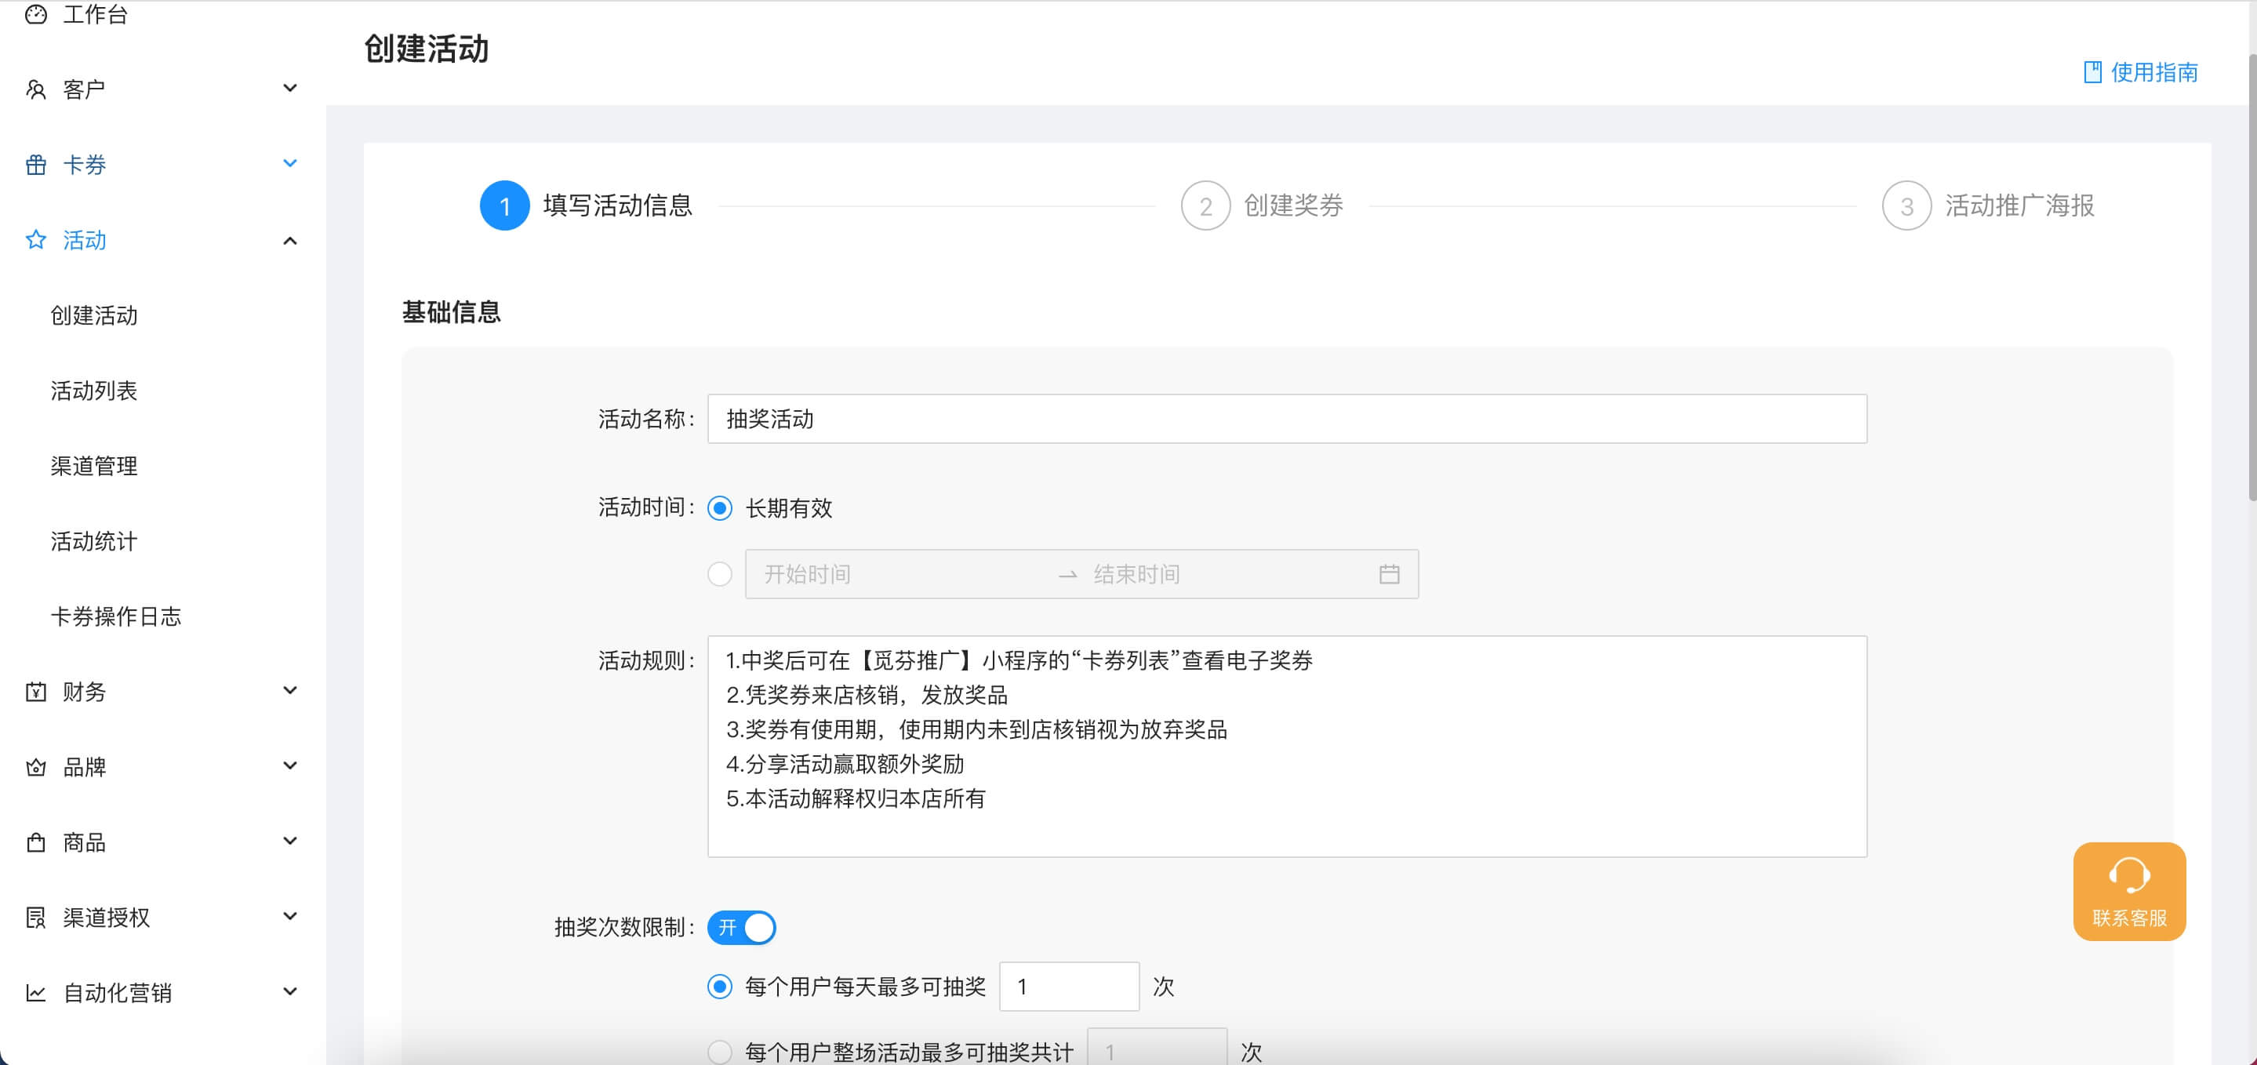
Task: Click the 活动 star activity icon
Action: pos(35,239)
